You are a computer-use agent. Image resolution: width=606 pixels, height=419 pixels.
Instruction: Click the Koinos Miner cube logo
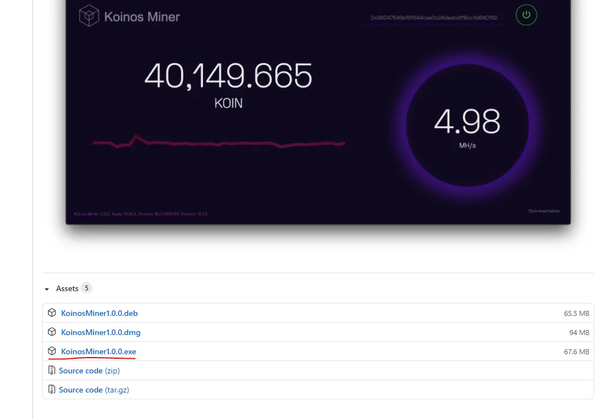pyautogui.click(x=89, y=15)
